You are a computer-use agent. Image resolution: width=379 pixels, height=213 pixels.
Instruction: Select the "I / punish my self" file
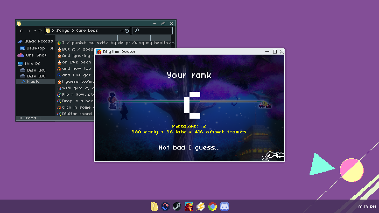click(x=114, y=43)
